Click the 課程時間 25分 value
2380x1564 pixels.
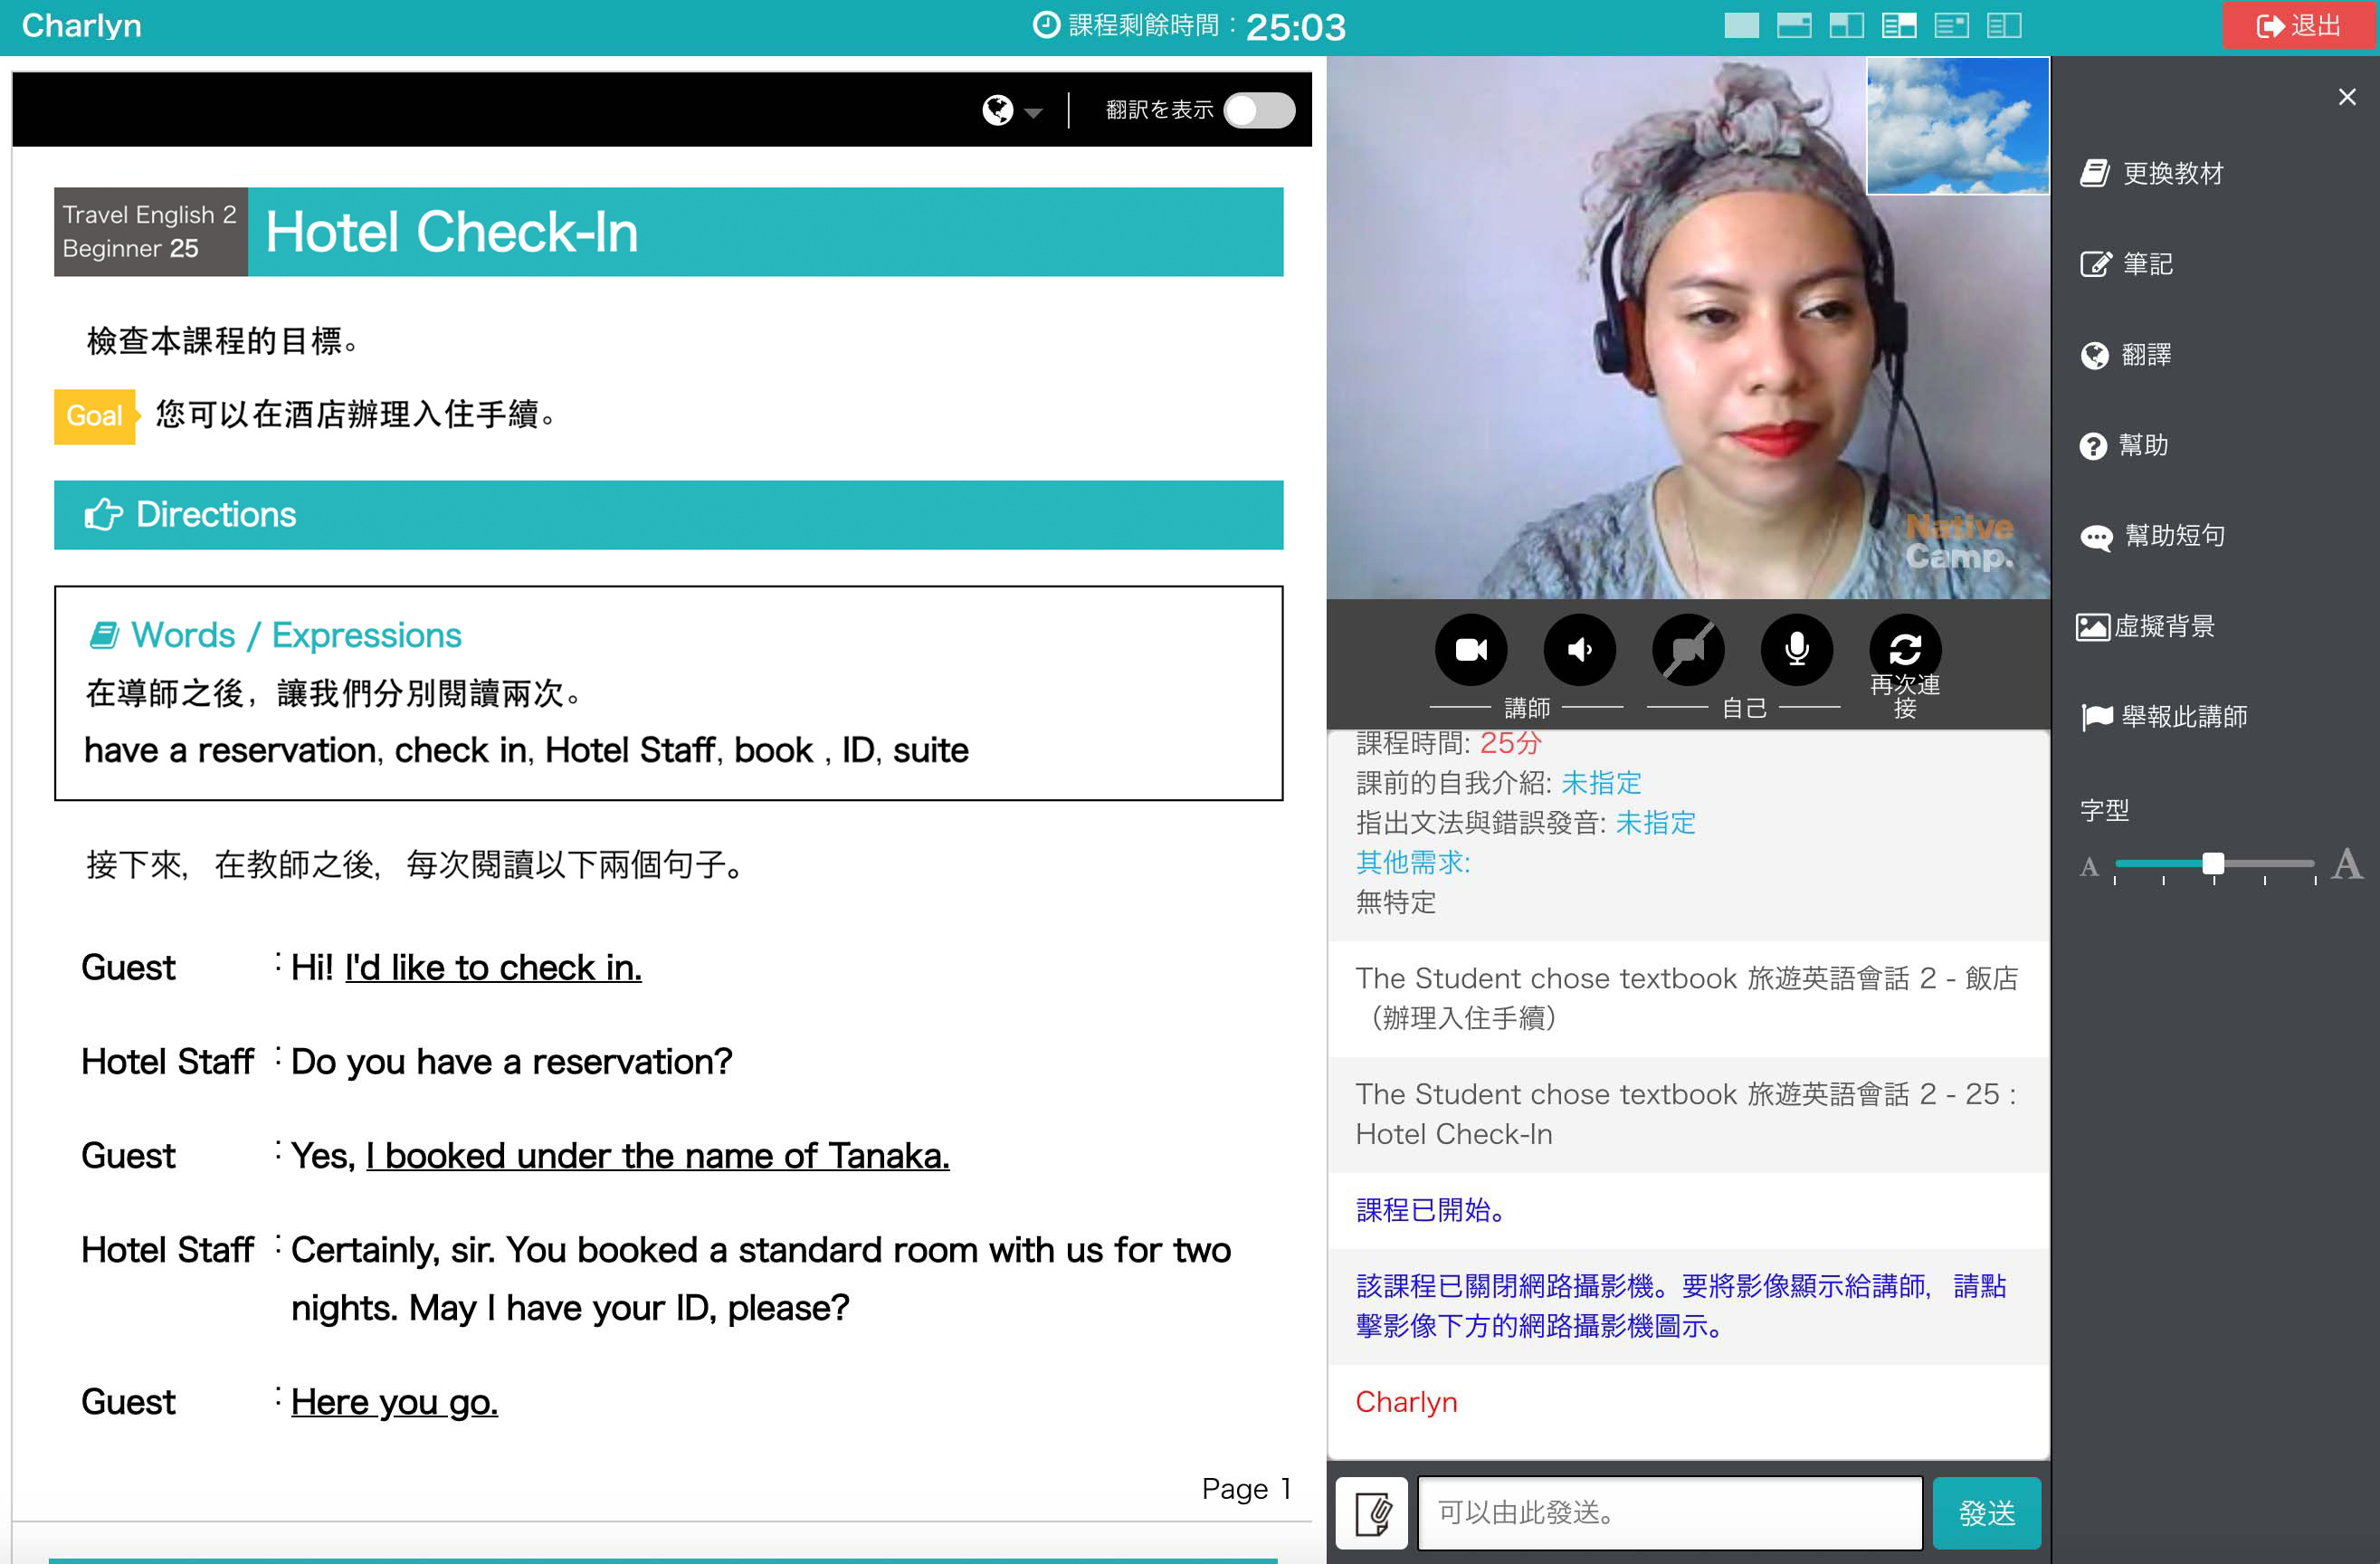1509,743
